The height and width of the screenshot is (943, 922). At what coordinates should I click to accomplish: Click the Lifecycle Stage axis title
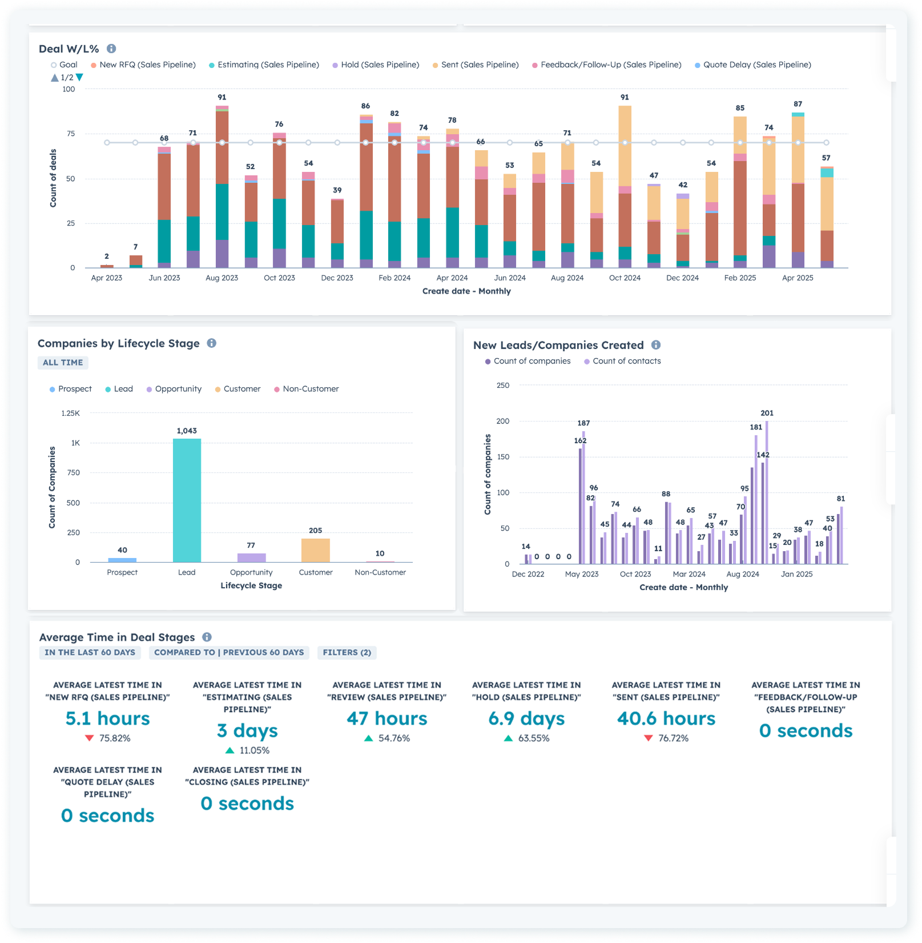click(x=251, y=585)
